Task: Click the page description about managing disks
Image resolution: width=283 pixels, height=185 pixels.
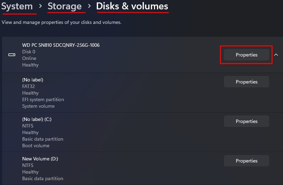Action: [x=61, y=23]
